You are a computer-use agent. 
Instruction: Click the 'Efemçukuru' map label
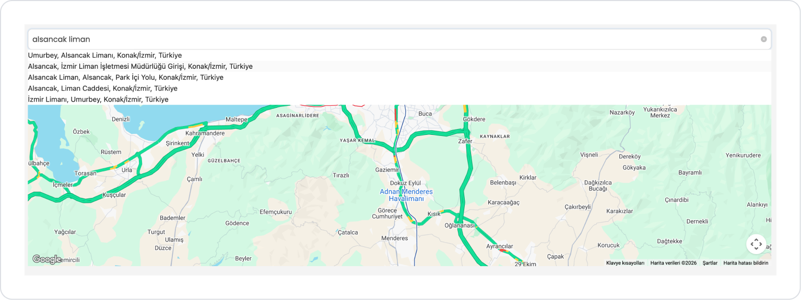(276, 212)
